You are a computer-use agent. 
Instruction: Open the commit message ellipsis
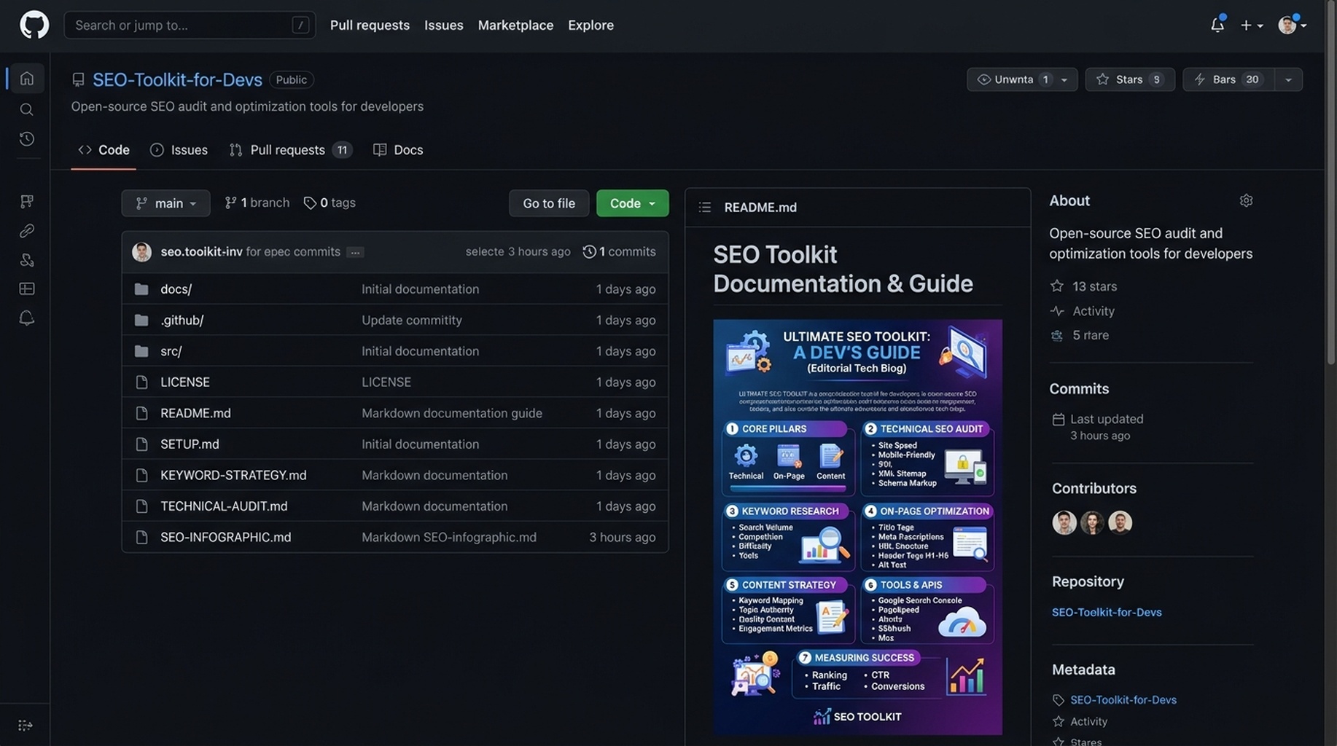coord(355,252)
